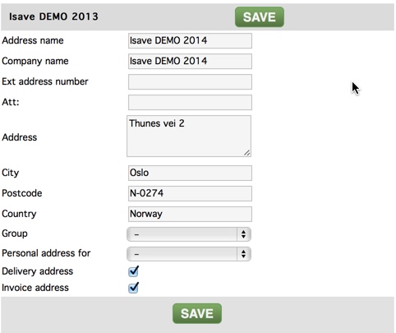Focus the Company name input field
Viewport: 396px width, 333px height.
[190, 61]
